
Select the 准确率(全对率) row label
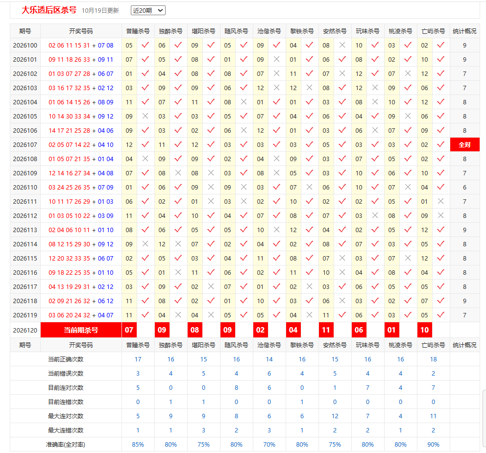[66, 445]
